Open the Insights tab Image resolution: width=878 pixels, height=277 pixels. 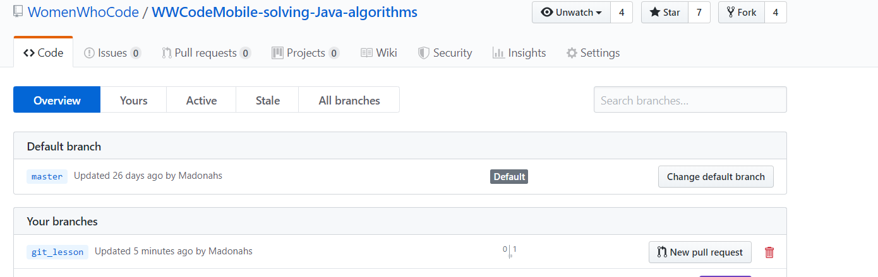(519, 53)
